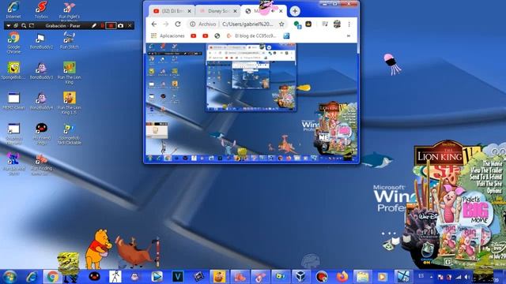Open the Pingu taskbar icon
506x284 pixels.
[x=94, y=277]
